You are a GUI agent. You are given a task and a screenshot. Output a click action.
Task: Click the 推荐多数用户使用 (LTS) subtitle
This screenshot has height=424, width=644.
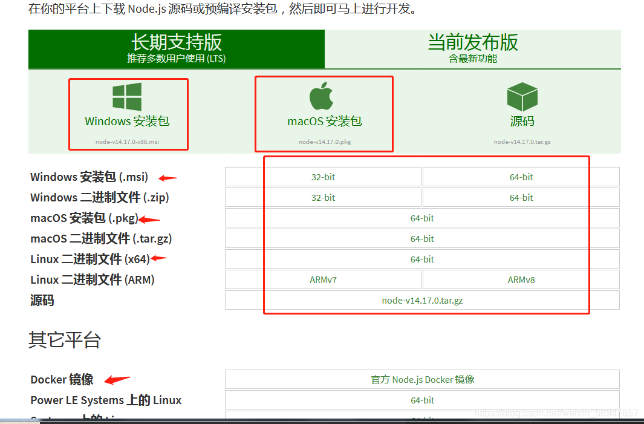click(x=177, y=58)
